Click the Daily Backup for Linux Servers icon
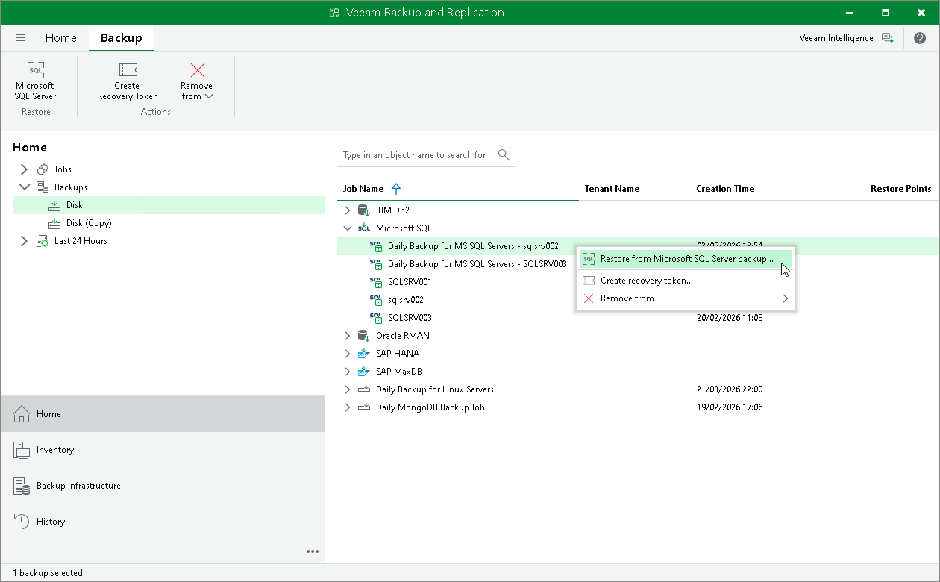The height and width of the screenshot is (582, 940). pyautogui.click(x=364, y=389)
